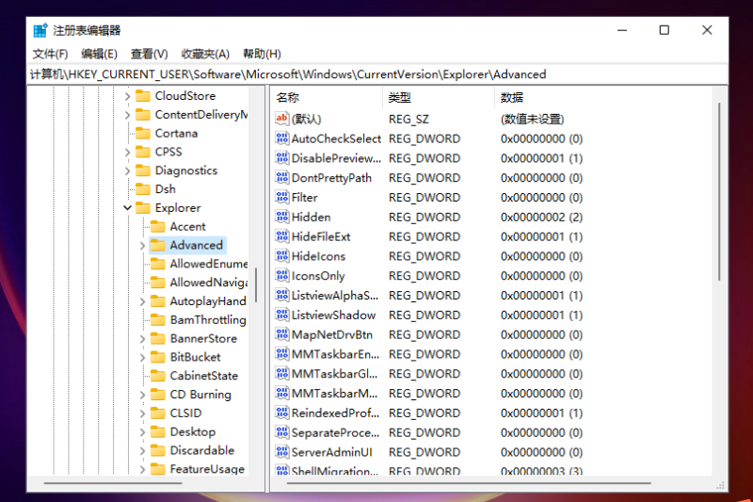
Task: Collapse the Explorer tree node
Action: [x=127, y=208]
